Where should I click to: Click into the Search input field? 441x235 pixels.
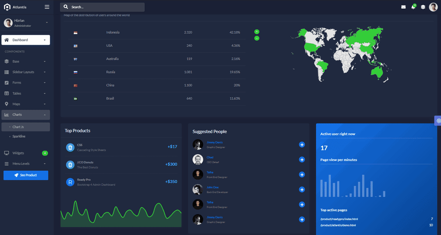tap(102, 7)
